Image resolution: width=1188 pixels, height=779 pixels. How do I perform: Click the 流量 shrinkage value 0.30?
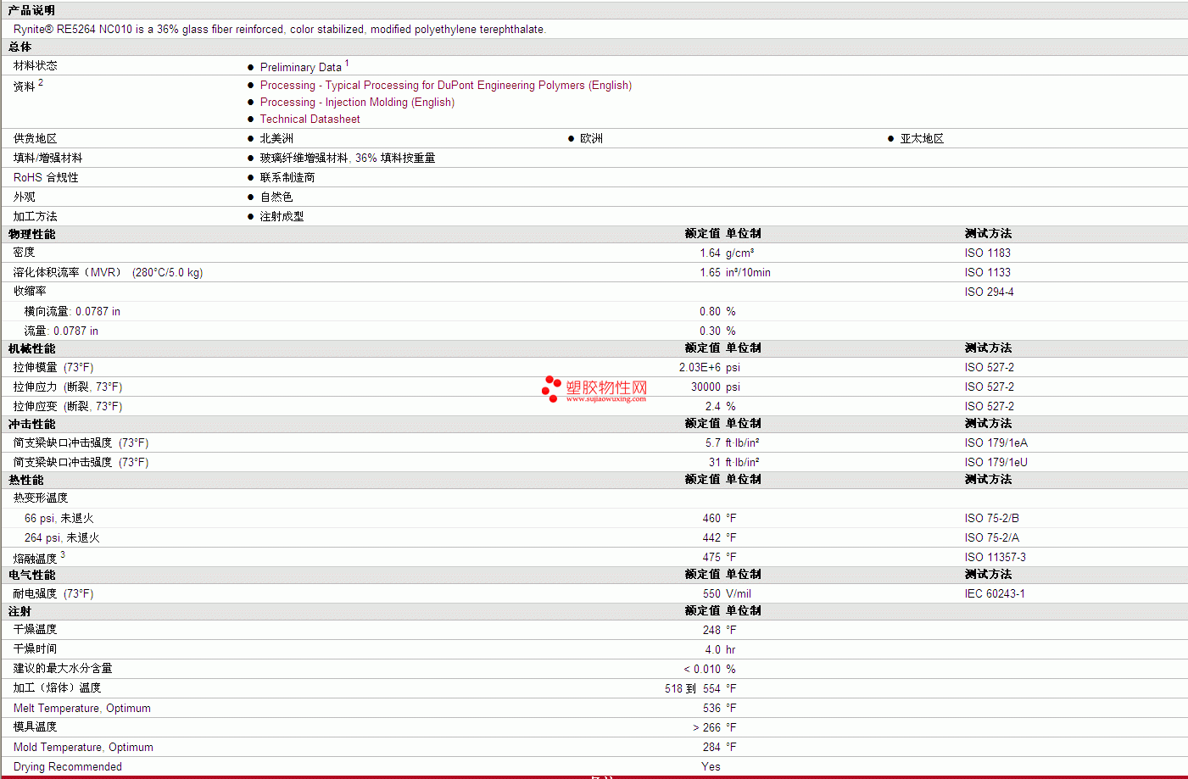pyautogui.click(x=710, y=331)
